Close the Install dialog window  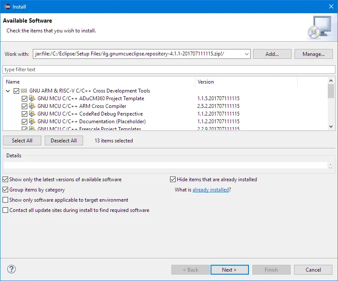[x=331, y=6]
